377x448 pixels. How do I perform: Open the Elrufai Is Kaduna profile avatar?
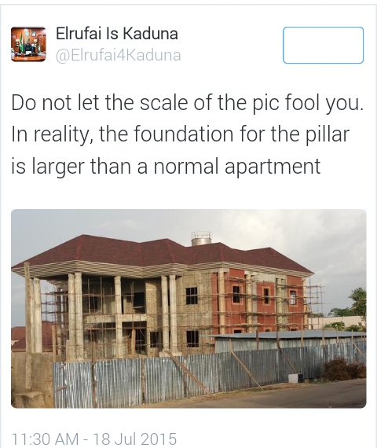click(28, 44)
